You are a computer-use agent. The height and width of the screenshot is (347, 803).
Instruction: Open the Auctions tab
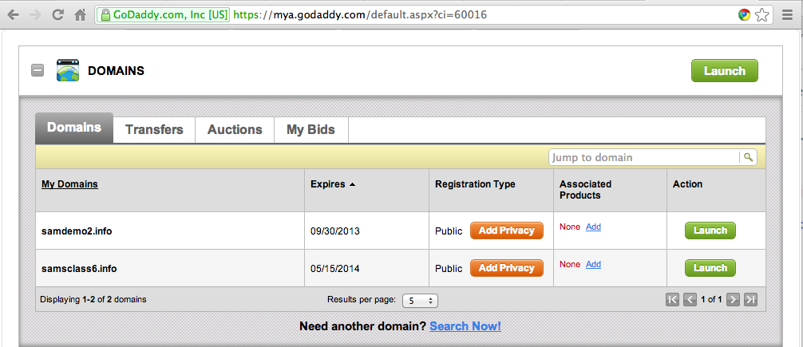[x=235, y=129]
